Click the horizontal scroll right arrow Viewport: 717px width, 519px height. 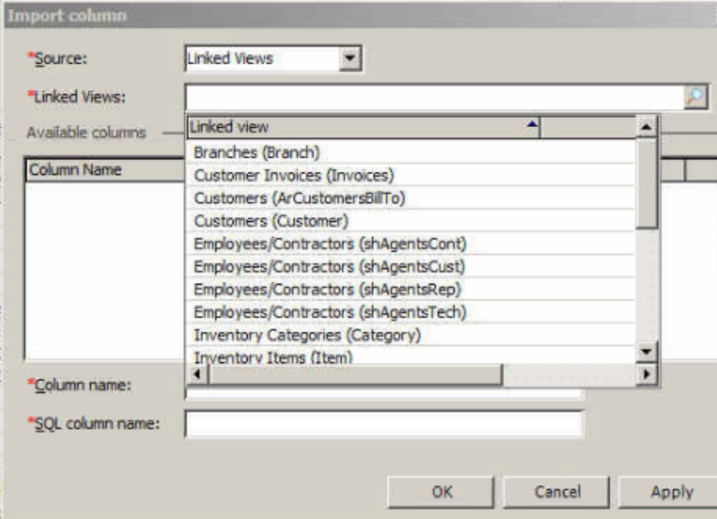pos(646,374)
